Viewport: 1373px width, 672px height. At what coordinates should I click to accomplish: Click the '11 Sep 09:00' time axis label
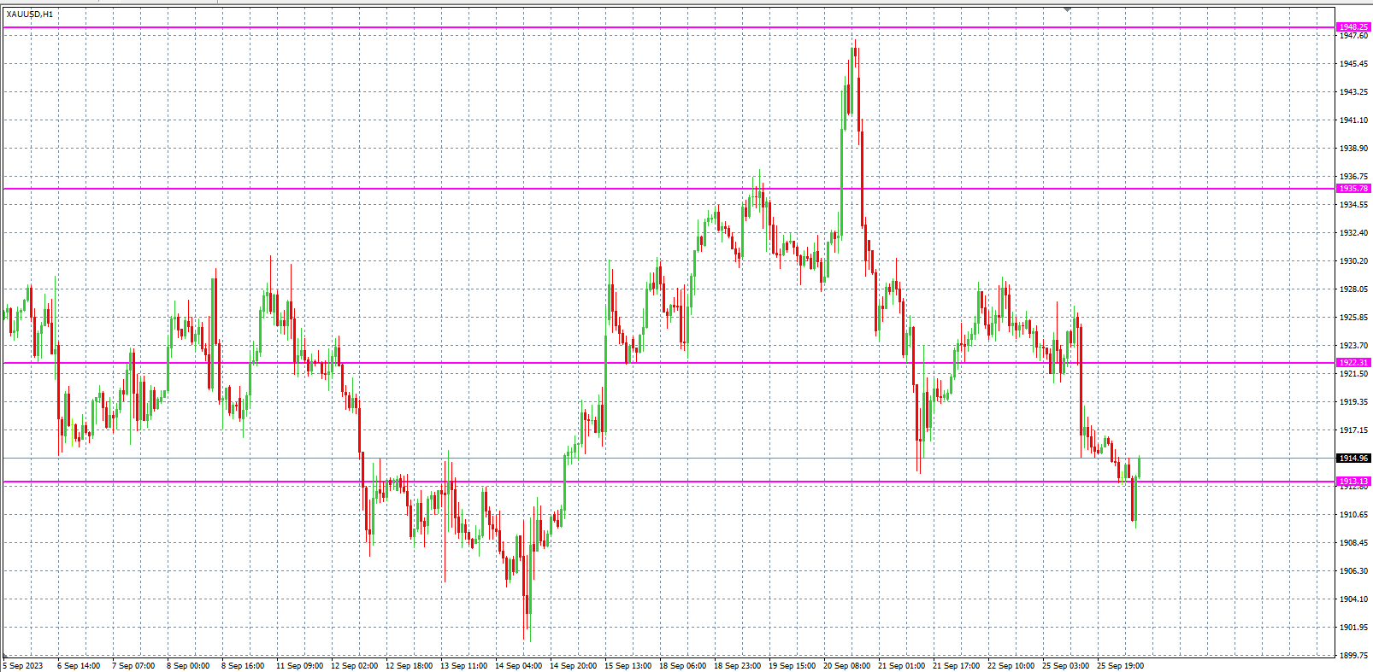point(300,666)
